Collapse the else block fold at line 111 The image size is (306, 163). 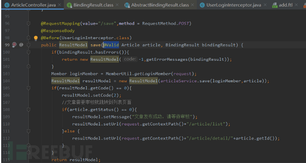pyautogui.click(x=28, y=131)
